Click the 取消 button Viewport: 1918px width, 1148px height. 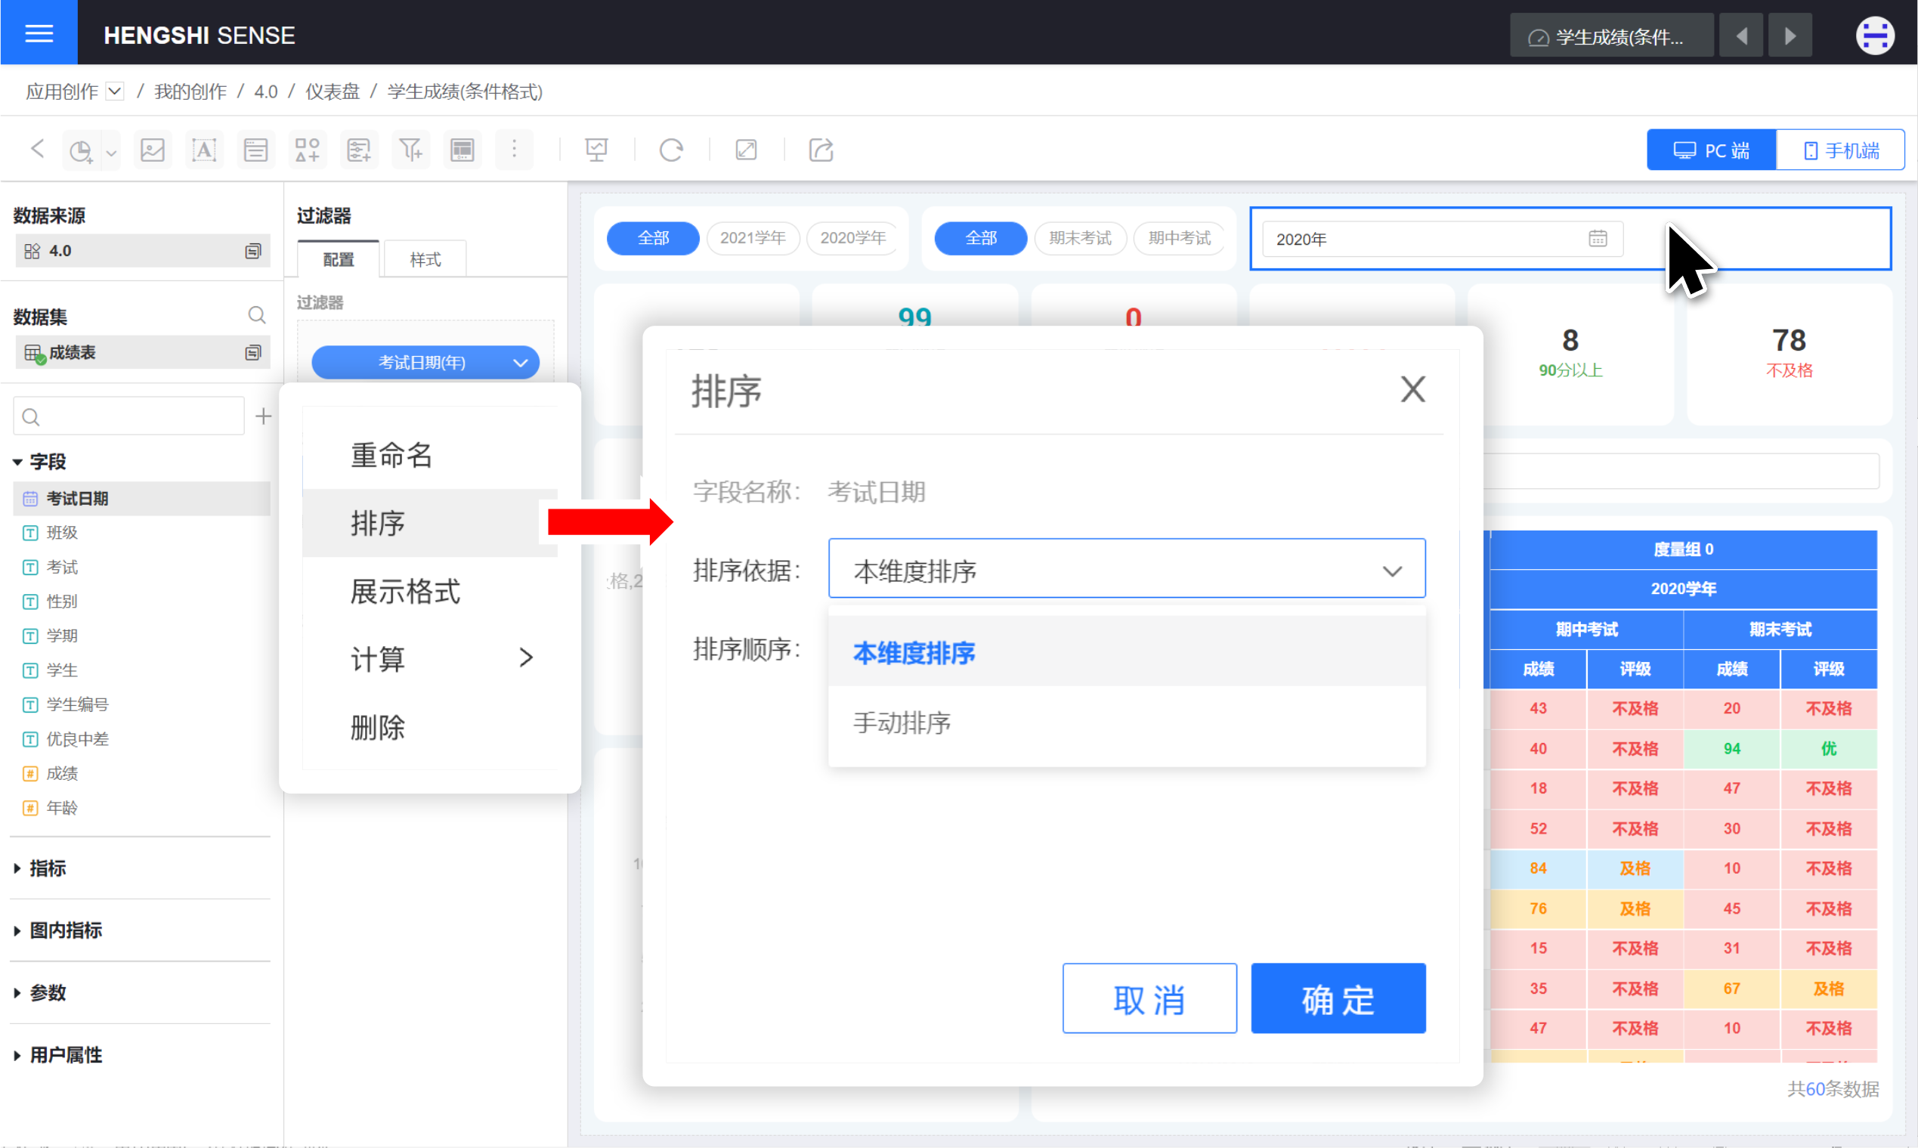(1149, 998)
